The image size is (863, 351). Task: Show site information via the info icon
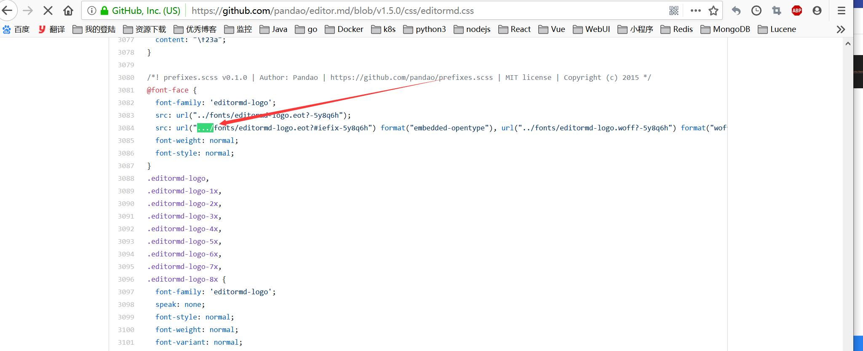[x=92, y=11]
